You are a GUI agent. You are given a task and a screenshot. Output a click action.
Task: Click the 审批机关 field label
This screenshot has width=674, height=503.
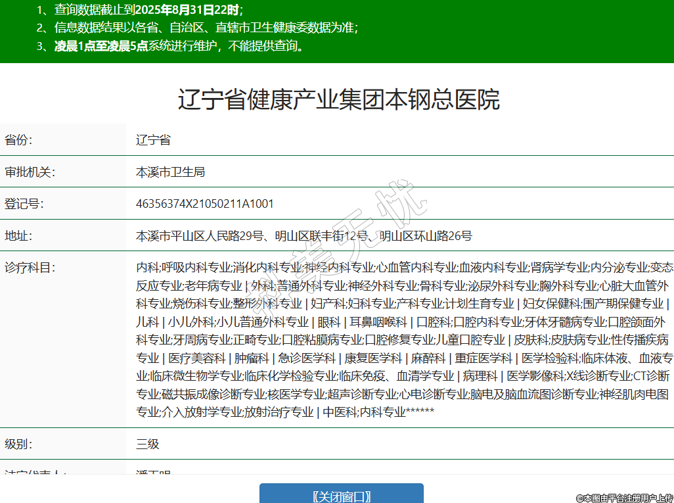pyautogui.click(x=30, y=172)
